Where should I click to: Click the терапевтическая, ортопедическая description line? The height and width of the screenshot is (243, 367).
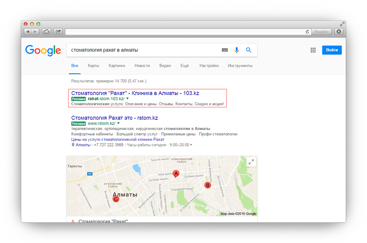click(x=141, y=129)
